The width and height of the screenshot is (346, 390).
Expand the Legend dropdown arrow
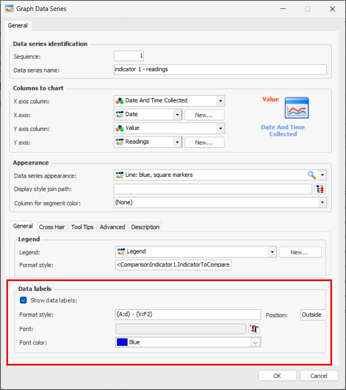click(x=272, y=252)
